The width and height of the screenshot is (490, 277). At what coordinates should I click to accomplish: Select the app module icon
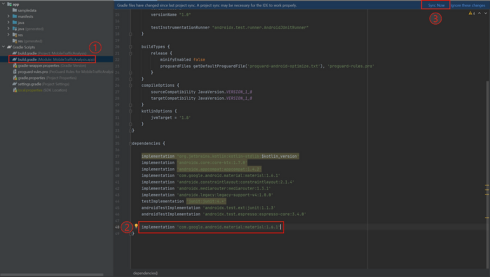tap(9, 4)
